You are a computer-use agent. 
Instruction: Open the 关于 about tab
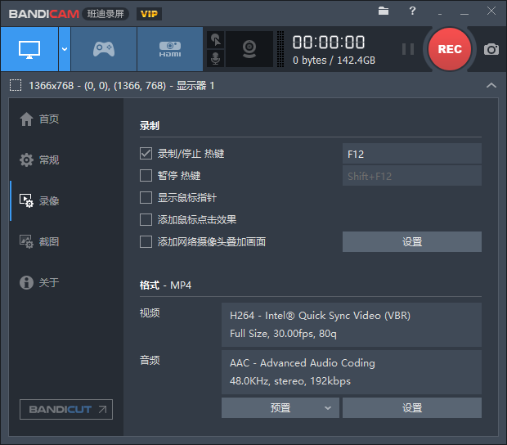[66, 282]
